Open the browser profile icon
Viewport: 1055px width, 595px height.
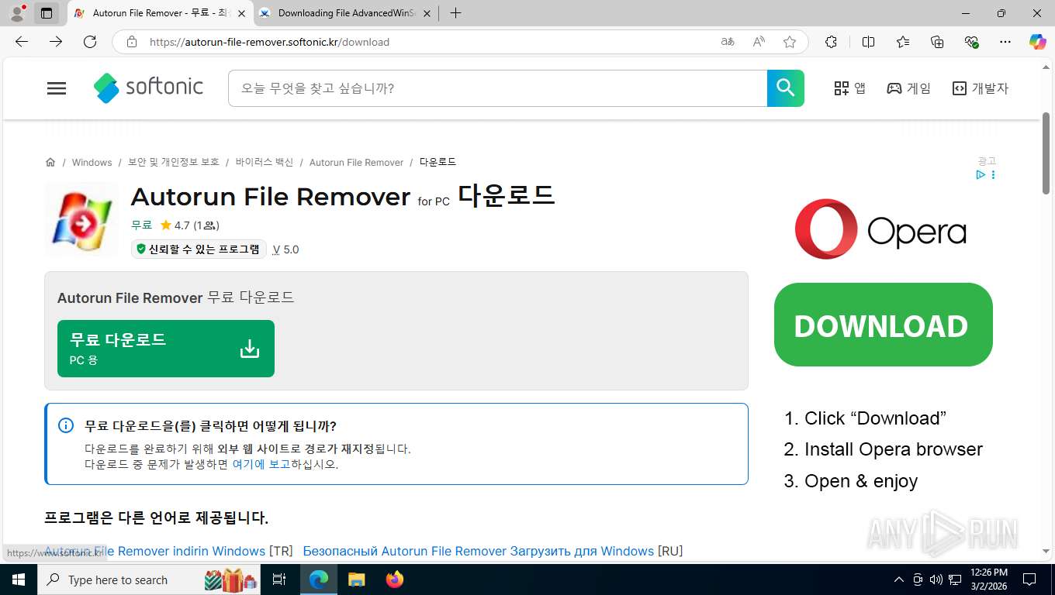pyautogui.click(x=17, y=13)
